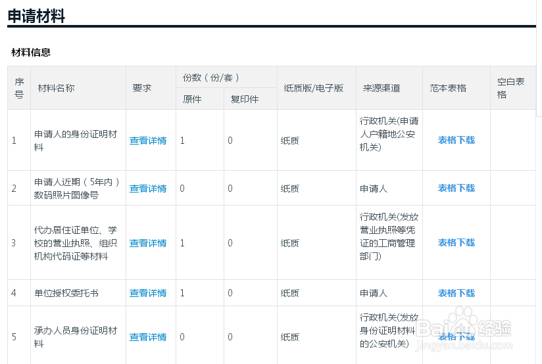Open 查看详情 for 单位授权委托书
This screenshot has width=542, height=364.
click(148, 293)
